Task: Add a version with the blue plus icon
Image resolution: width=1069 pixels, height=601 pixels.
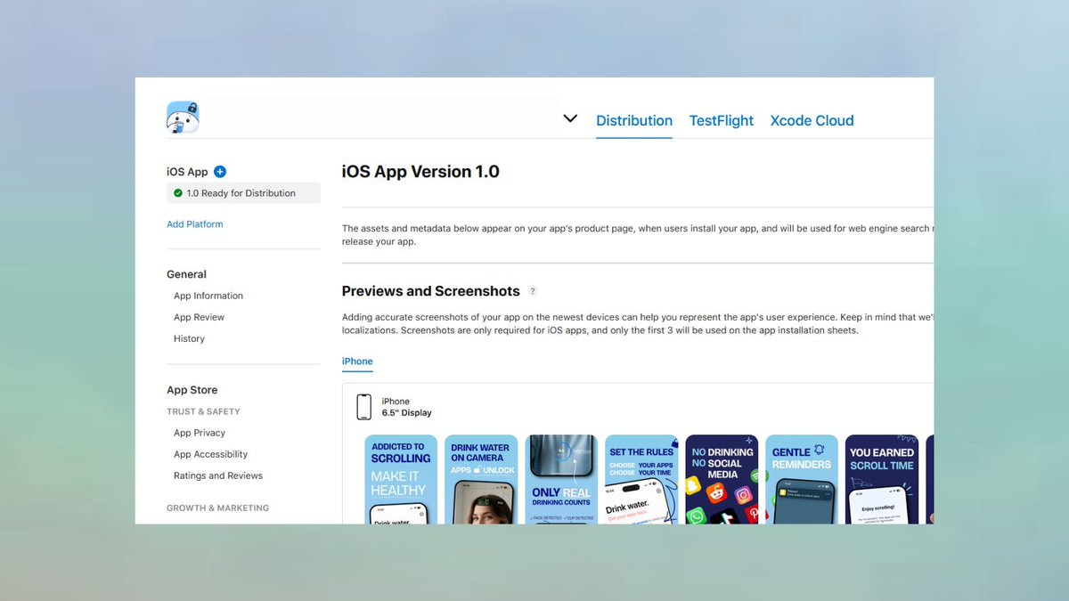Action: pyautogui.click(x=220, y=172)
